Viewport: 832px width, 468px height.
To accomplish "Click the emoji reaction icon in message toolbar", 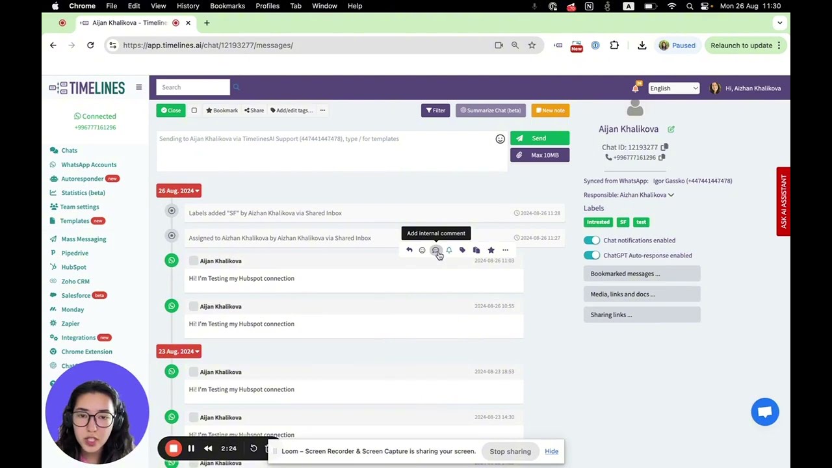I will click(422, 250).
